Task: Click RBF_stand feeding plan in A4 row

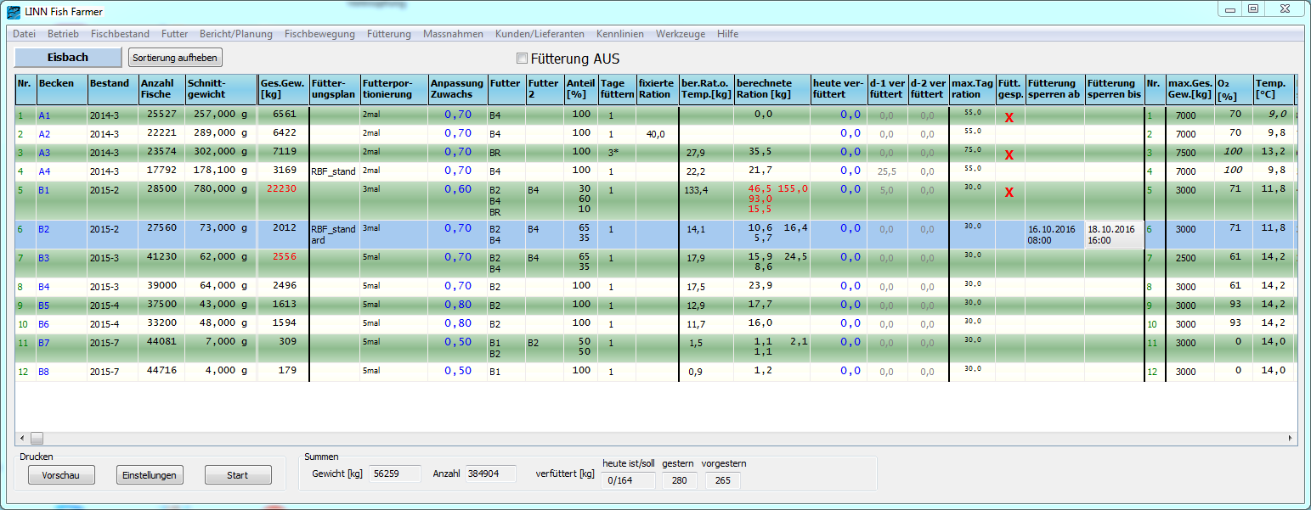Action: [x=335, y=171]
